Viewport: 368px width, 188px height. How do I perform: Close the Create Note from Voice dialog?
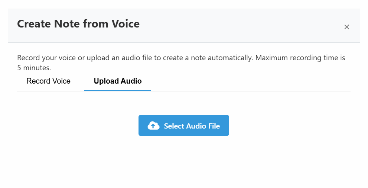coord(346,27)
